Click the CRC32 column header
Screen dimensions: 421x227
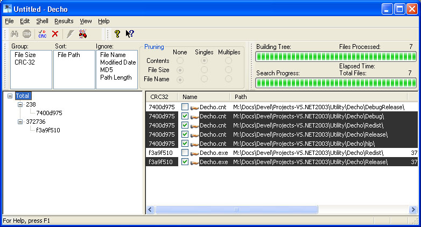pos(162,97)
